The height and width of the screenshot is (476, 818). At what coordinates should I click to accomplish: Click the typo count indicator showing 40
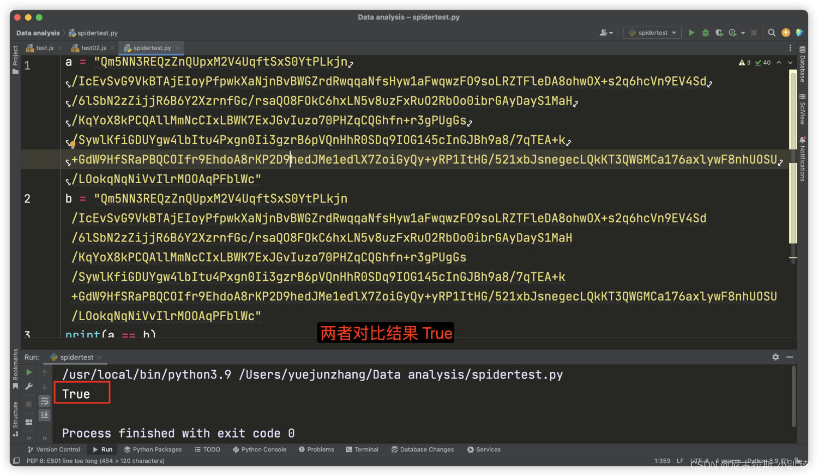click(x=762, y=63)
